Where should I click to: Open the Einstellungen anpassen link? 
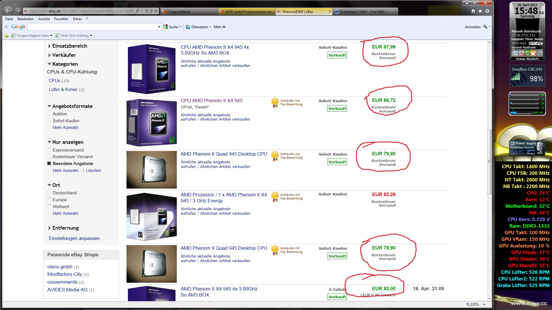tap(74, 239)
